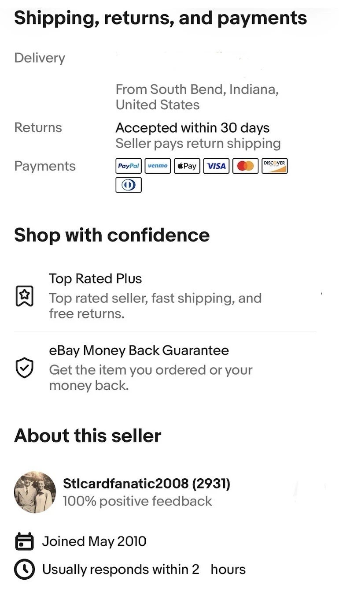Click the Top Rated Plus badge icon
The image size is (339, 596).
click(25, 296)
